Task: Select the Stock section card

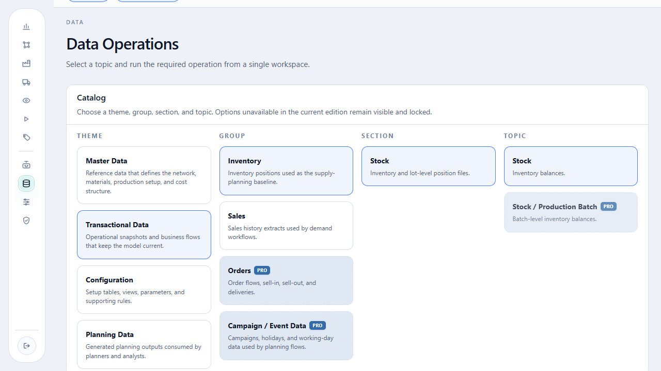Action: pos(429,166)
